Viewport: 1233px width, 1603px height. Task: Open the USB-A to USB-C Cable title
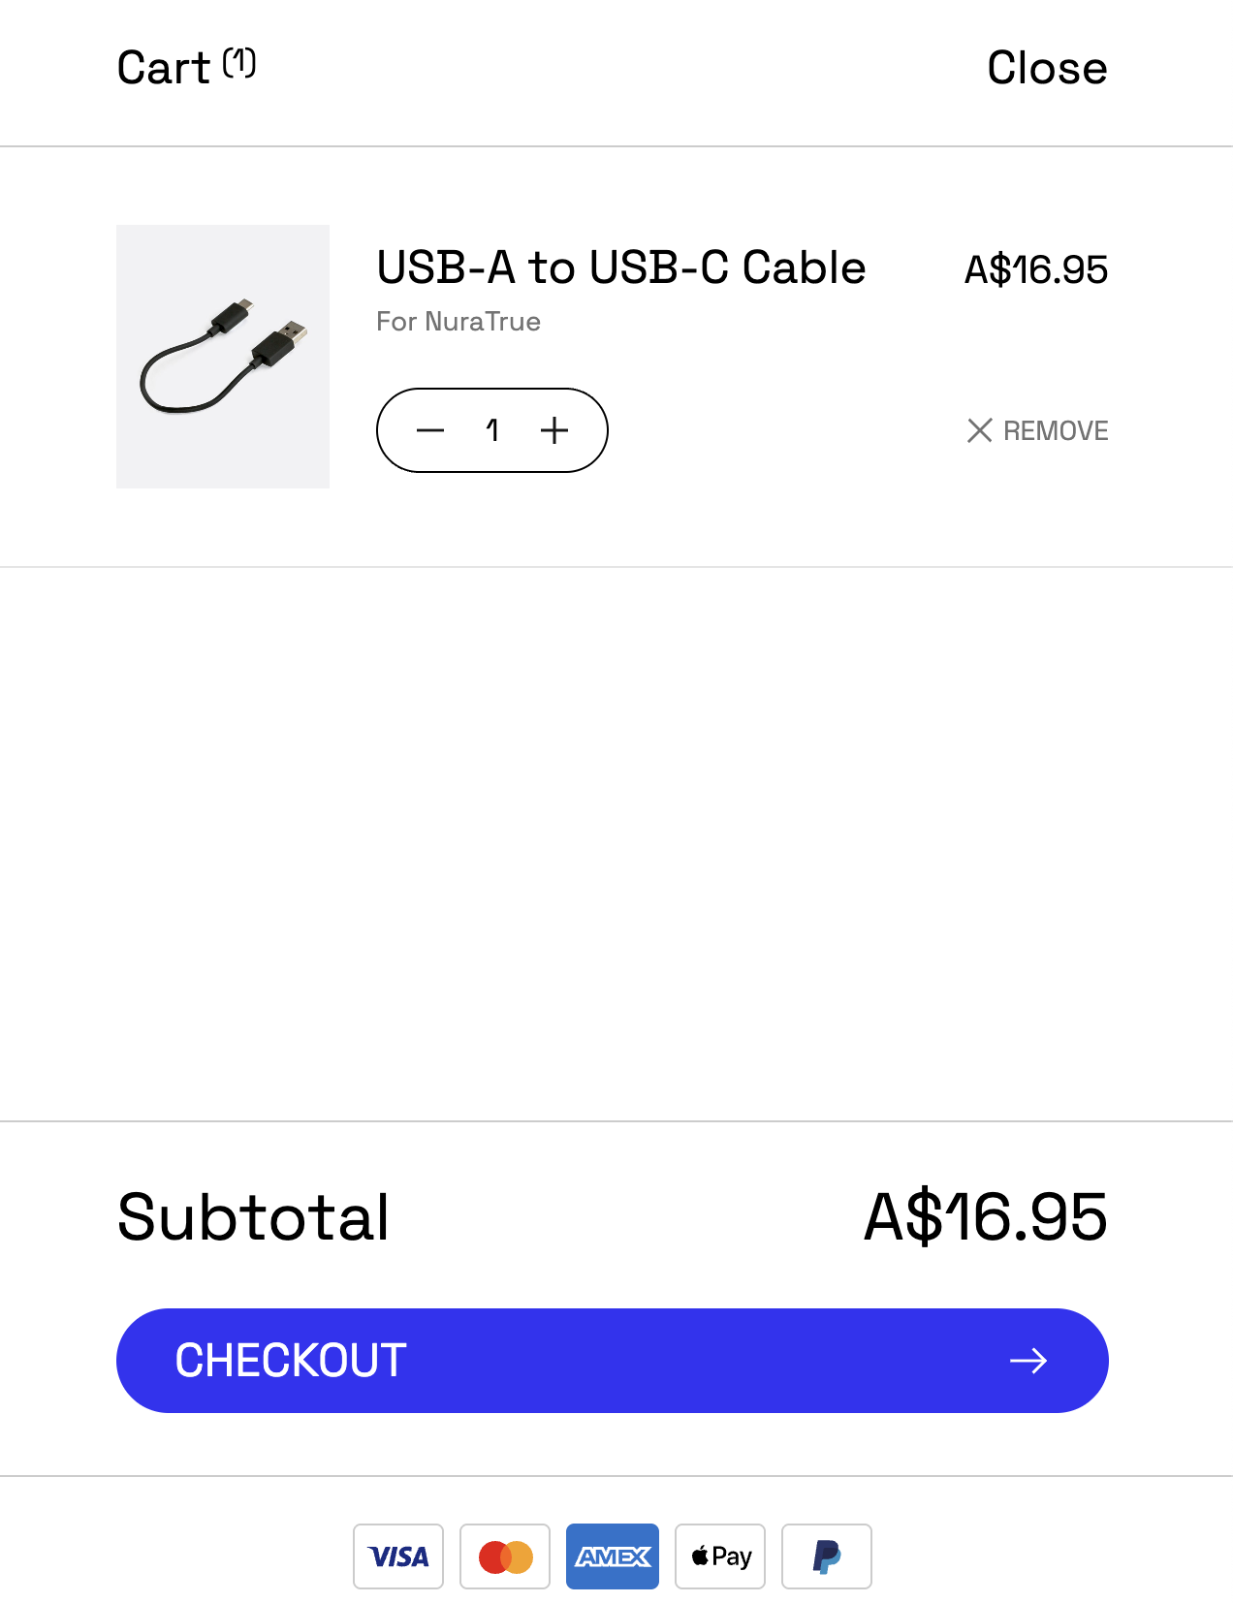tap(620, 267)
